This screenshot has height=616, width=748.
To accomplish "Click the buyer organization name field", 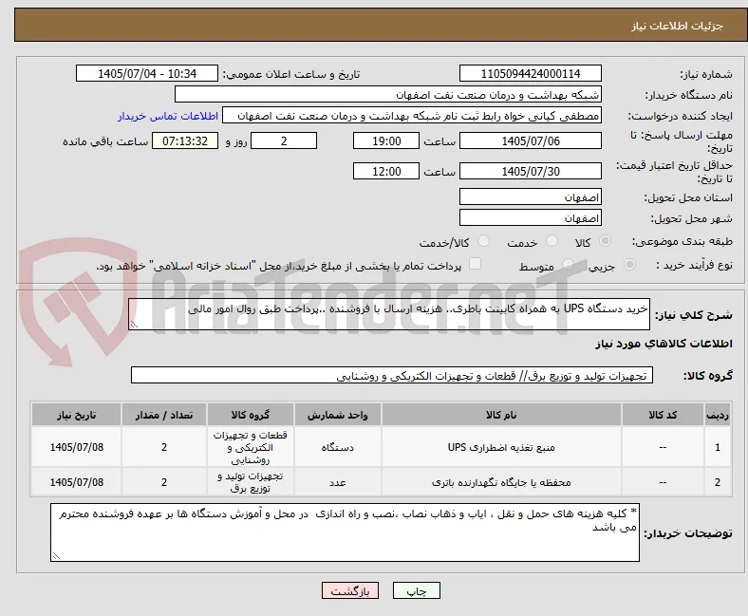I will (388, 95).
